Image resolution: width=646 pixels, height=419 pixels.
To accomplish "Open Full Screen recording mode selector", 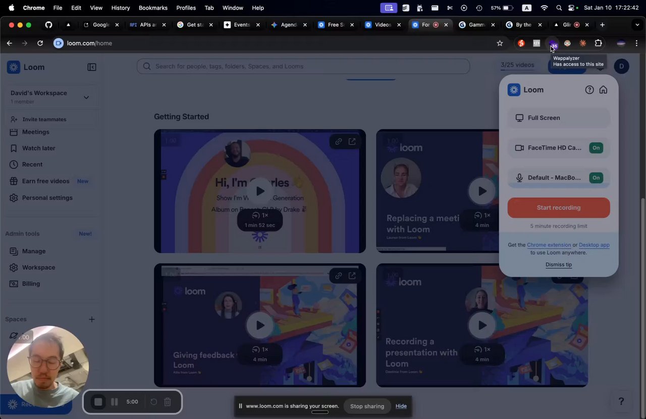I will (x=559, y=118).
